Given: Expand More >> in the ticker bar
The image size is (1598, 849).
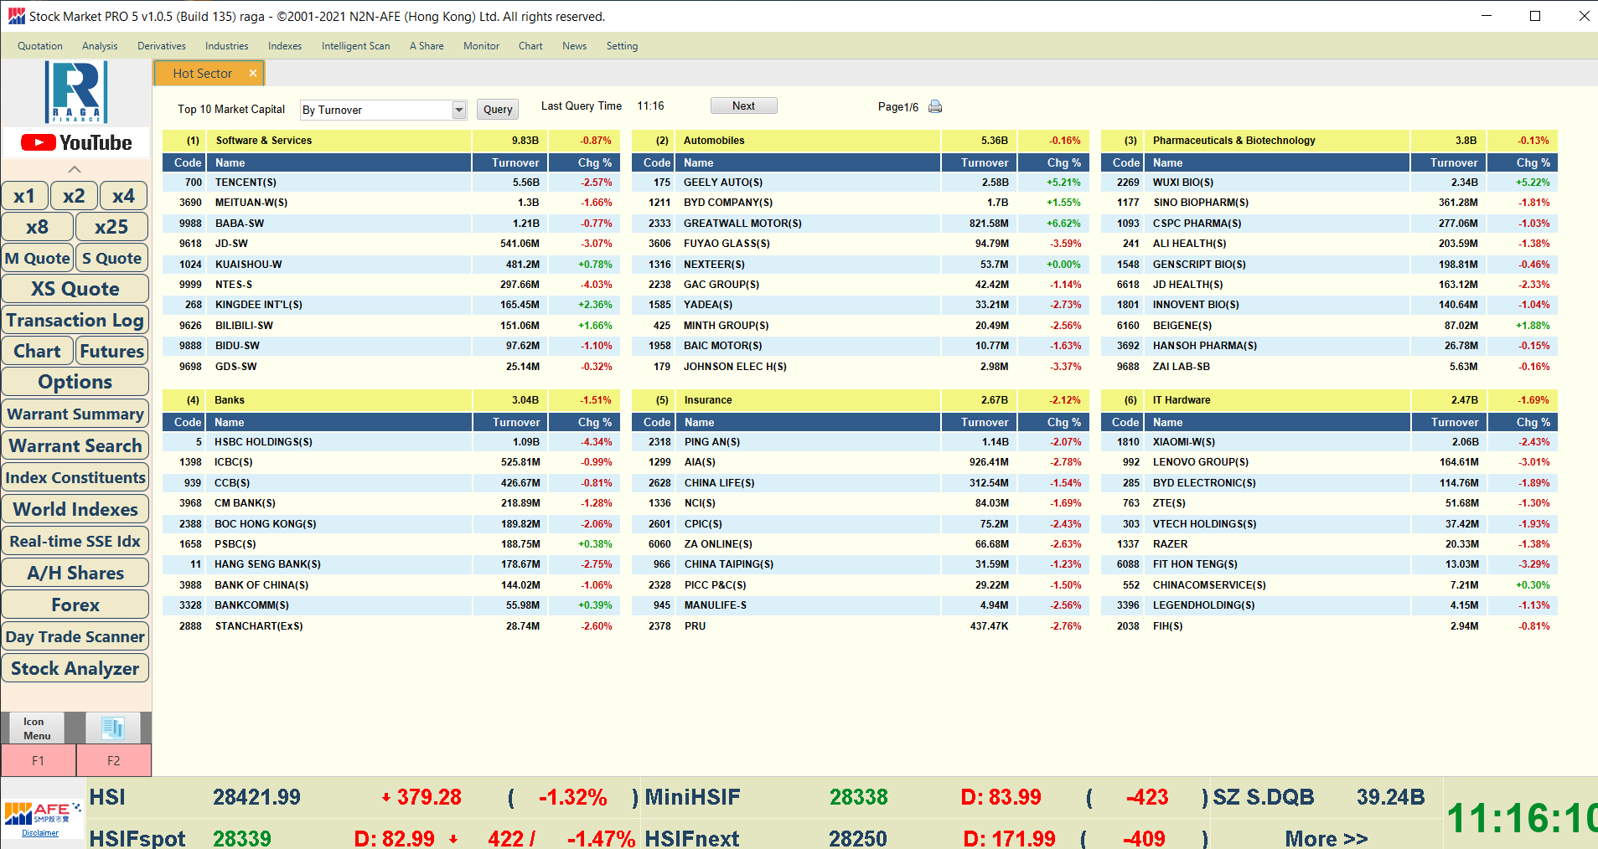Looking at the screenshot, I should (1326, 838).
